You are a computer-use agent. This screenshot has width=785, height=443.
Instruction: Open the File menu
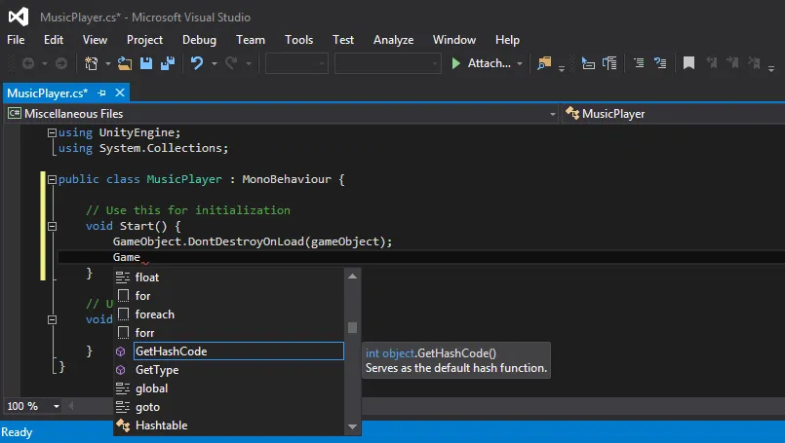16,40
